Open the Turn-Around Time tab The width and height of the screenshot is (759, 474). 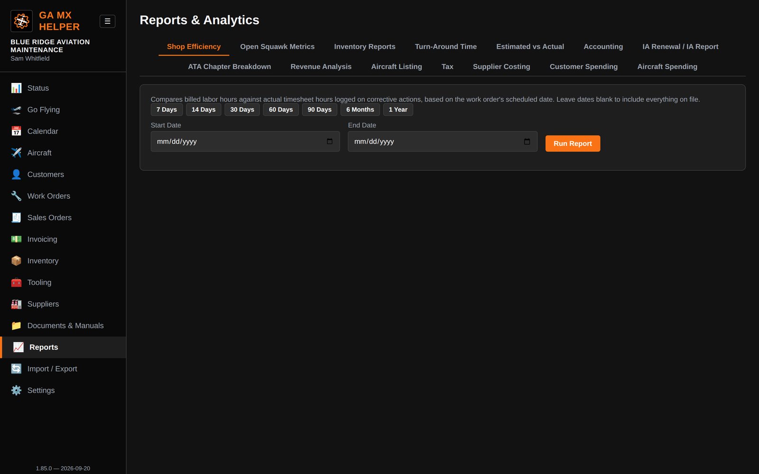click(446, 46)
